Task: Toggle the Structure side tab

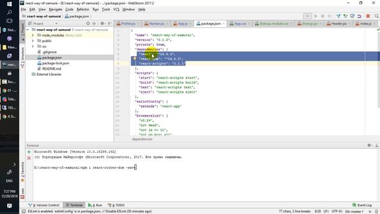Action: (x=23, y=57)
